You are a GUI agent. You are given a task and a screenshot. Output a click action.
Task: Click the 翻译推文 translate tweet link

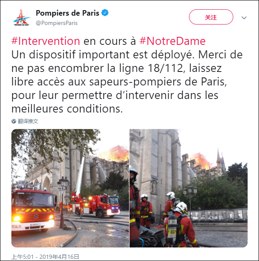pyautogui.click(x=28, y=121)
